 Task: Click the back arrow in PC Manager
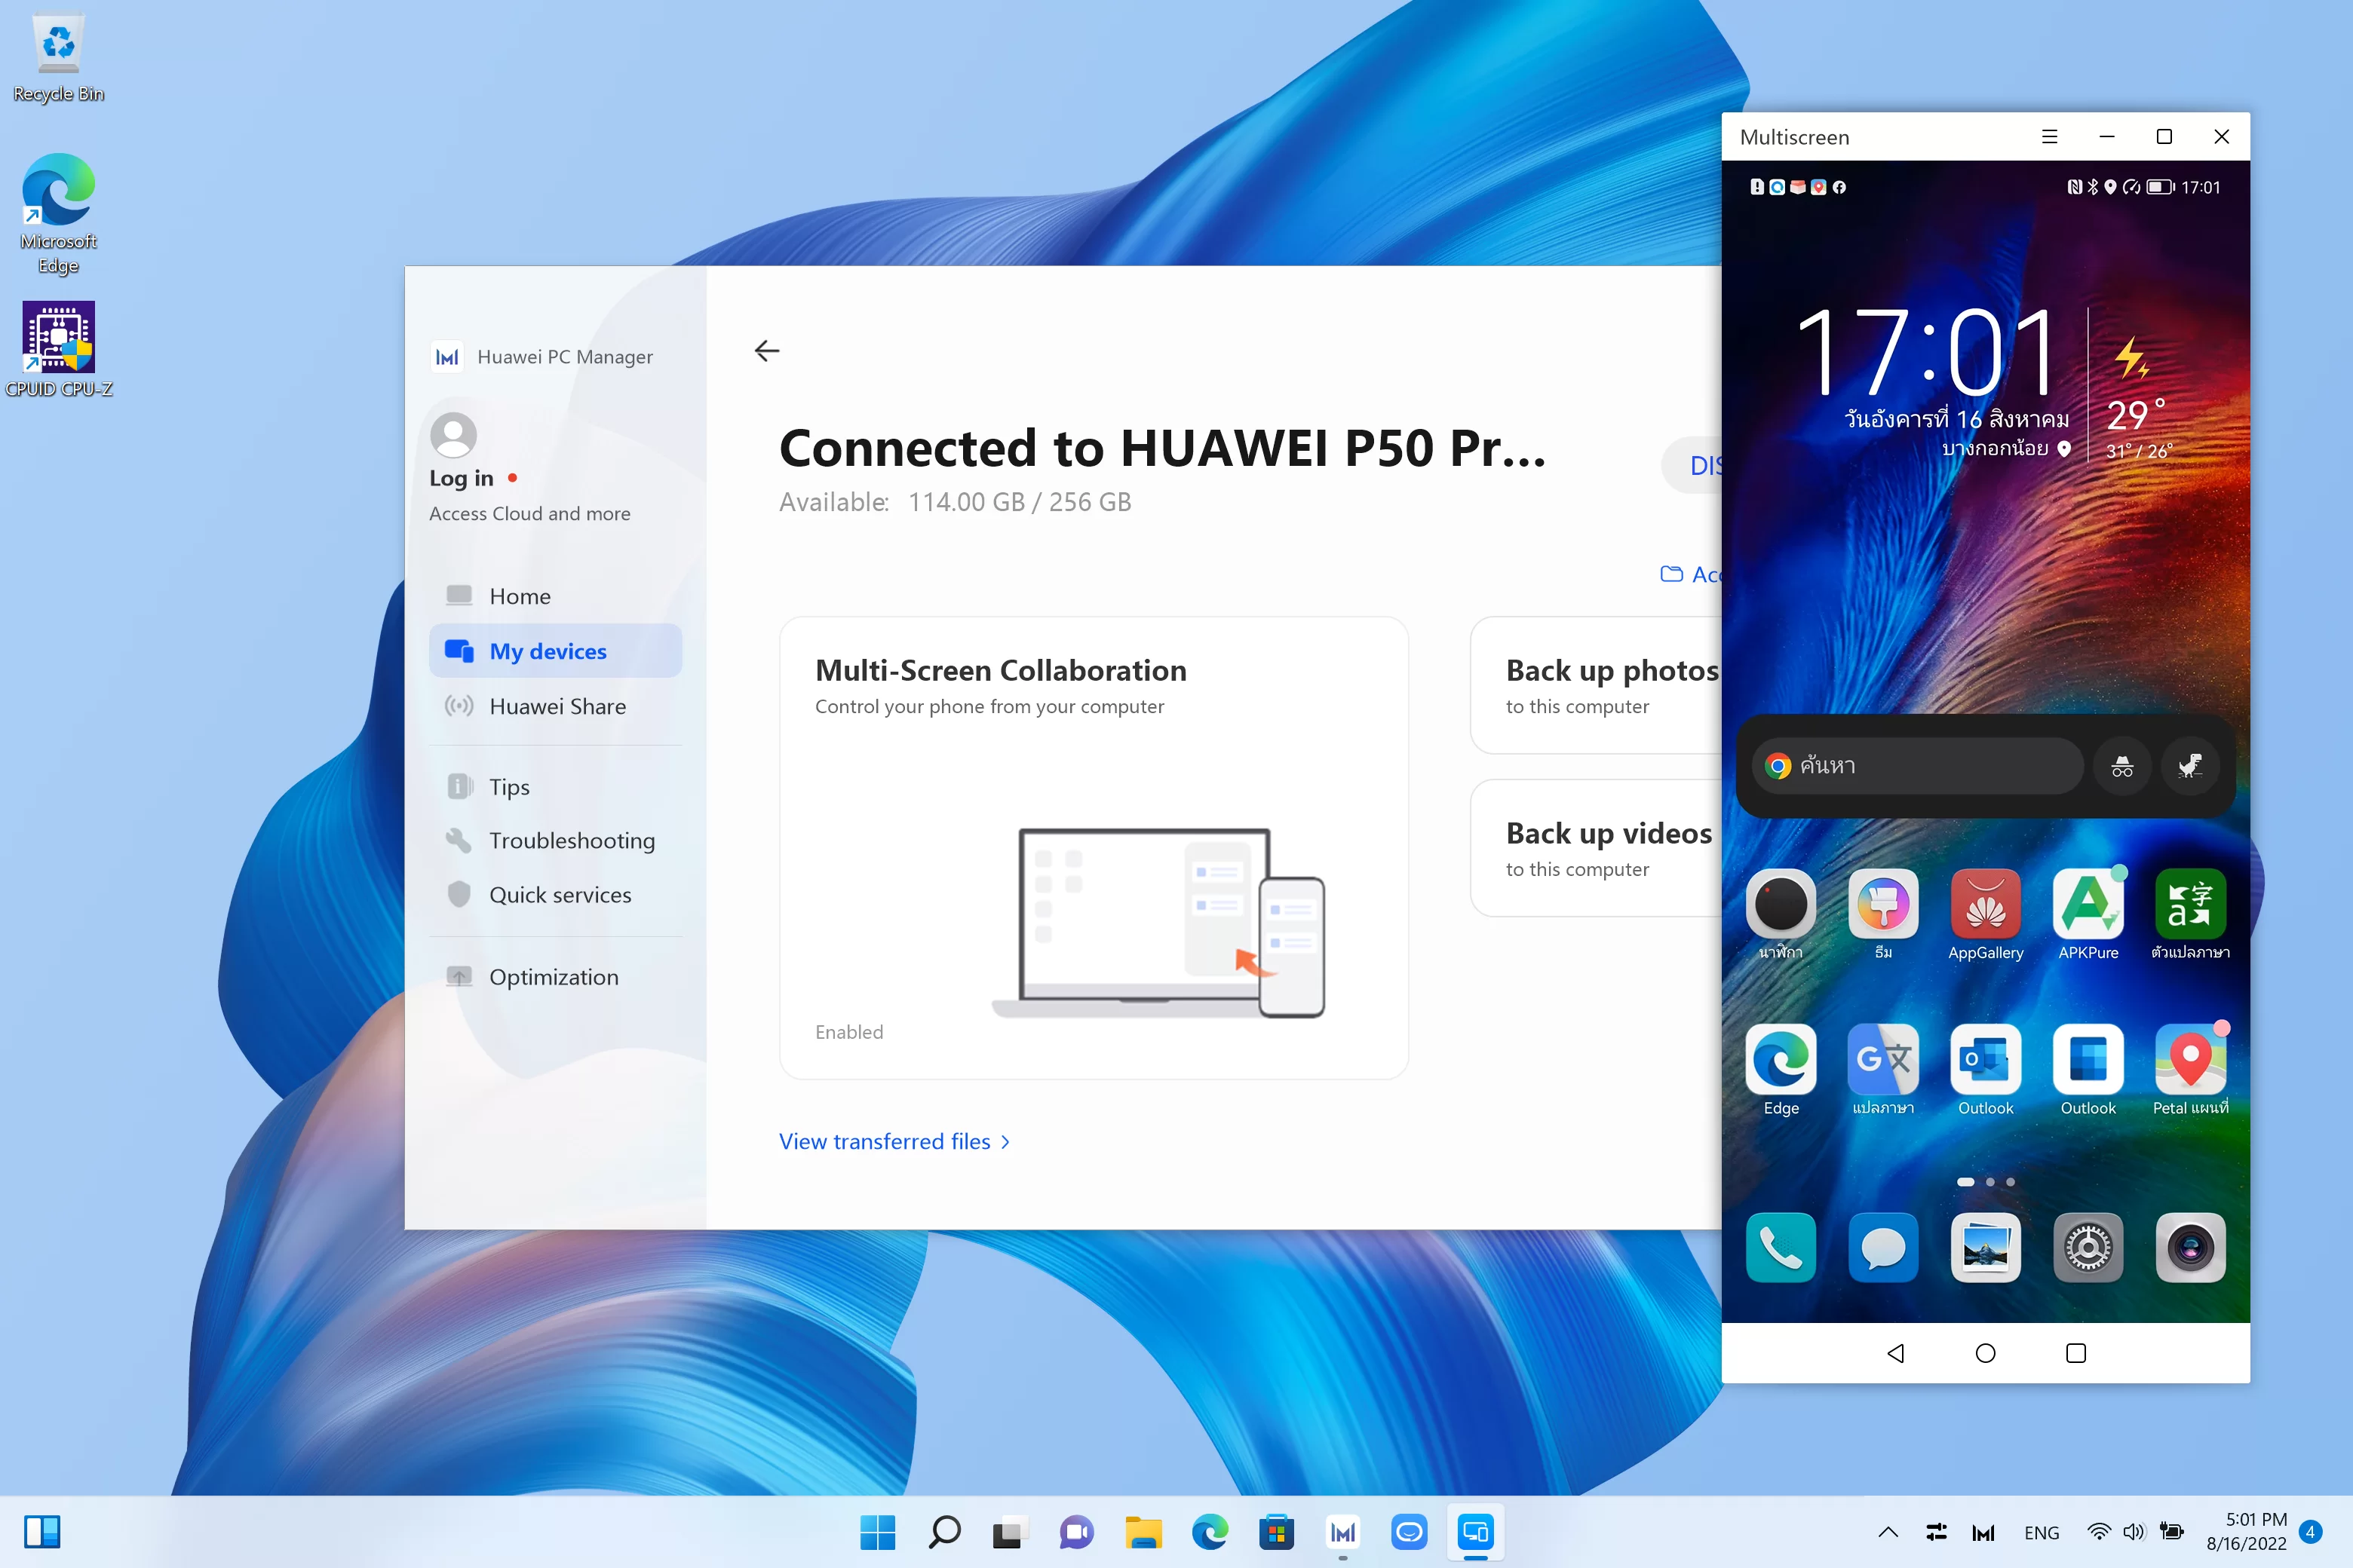coord(766,350)
